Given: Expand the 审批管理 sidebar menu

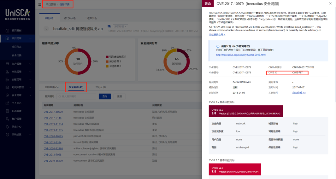Looking at the screenshot, I should click(x=30, y=72).
